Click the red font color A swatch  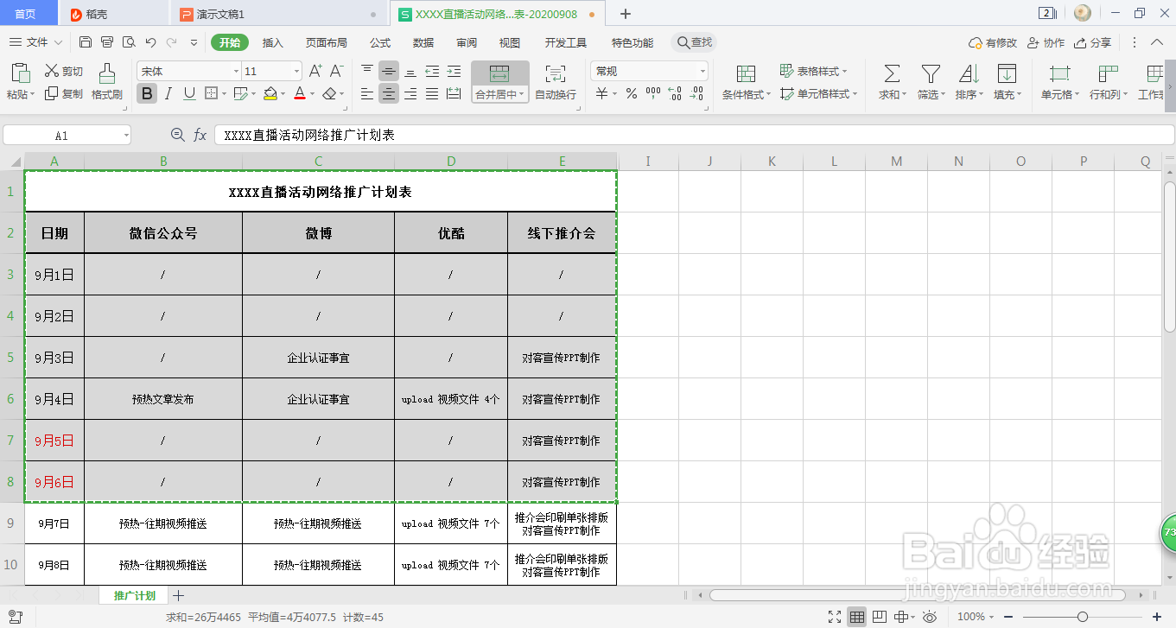tap(299, 94)
